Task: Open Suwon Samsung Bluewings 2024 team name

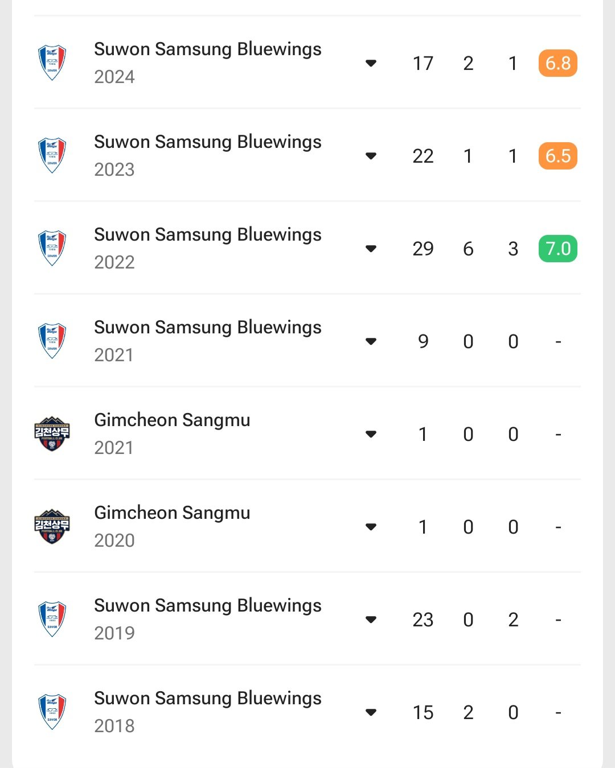Action: pos(207,49)
